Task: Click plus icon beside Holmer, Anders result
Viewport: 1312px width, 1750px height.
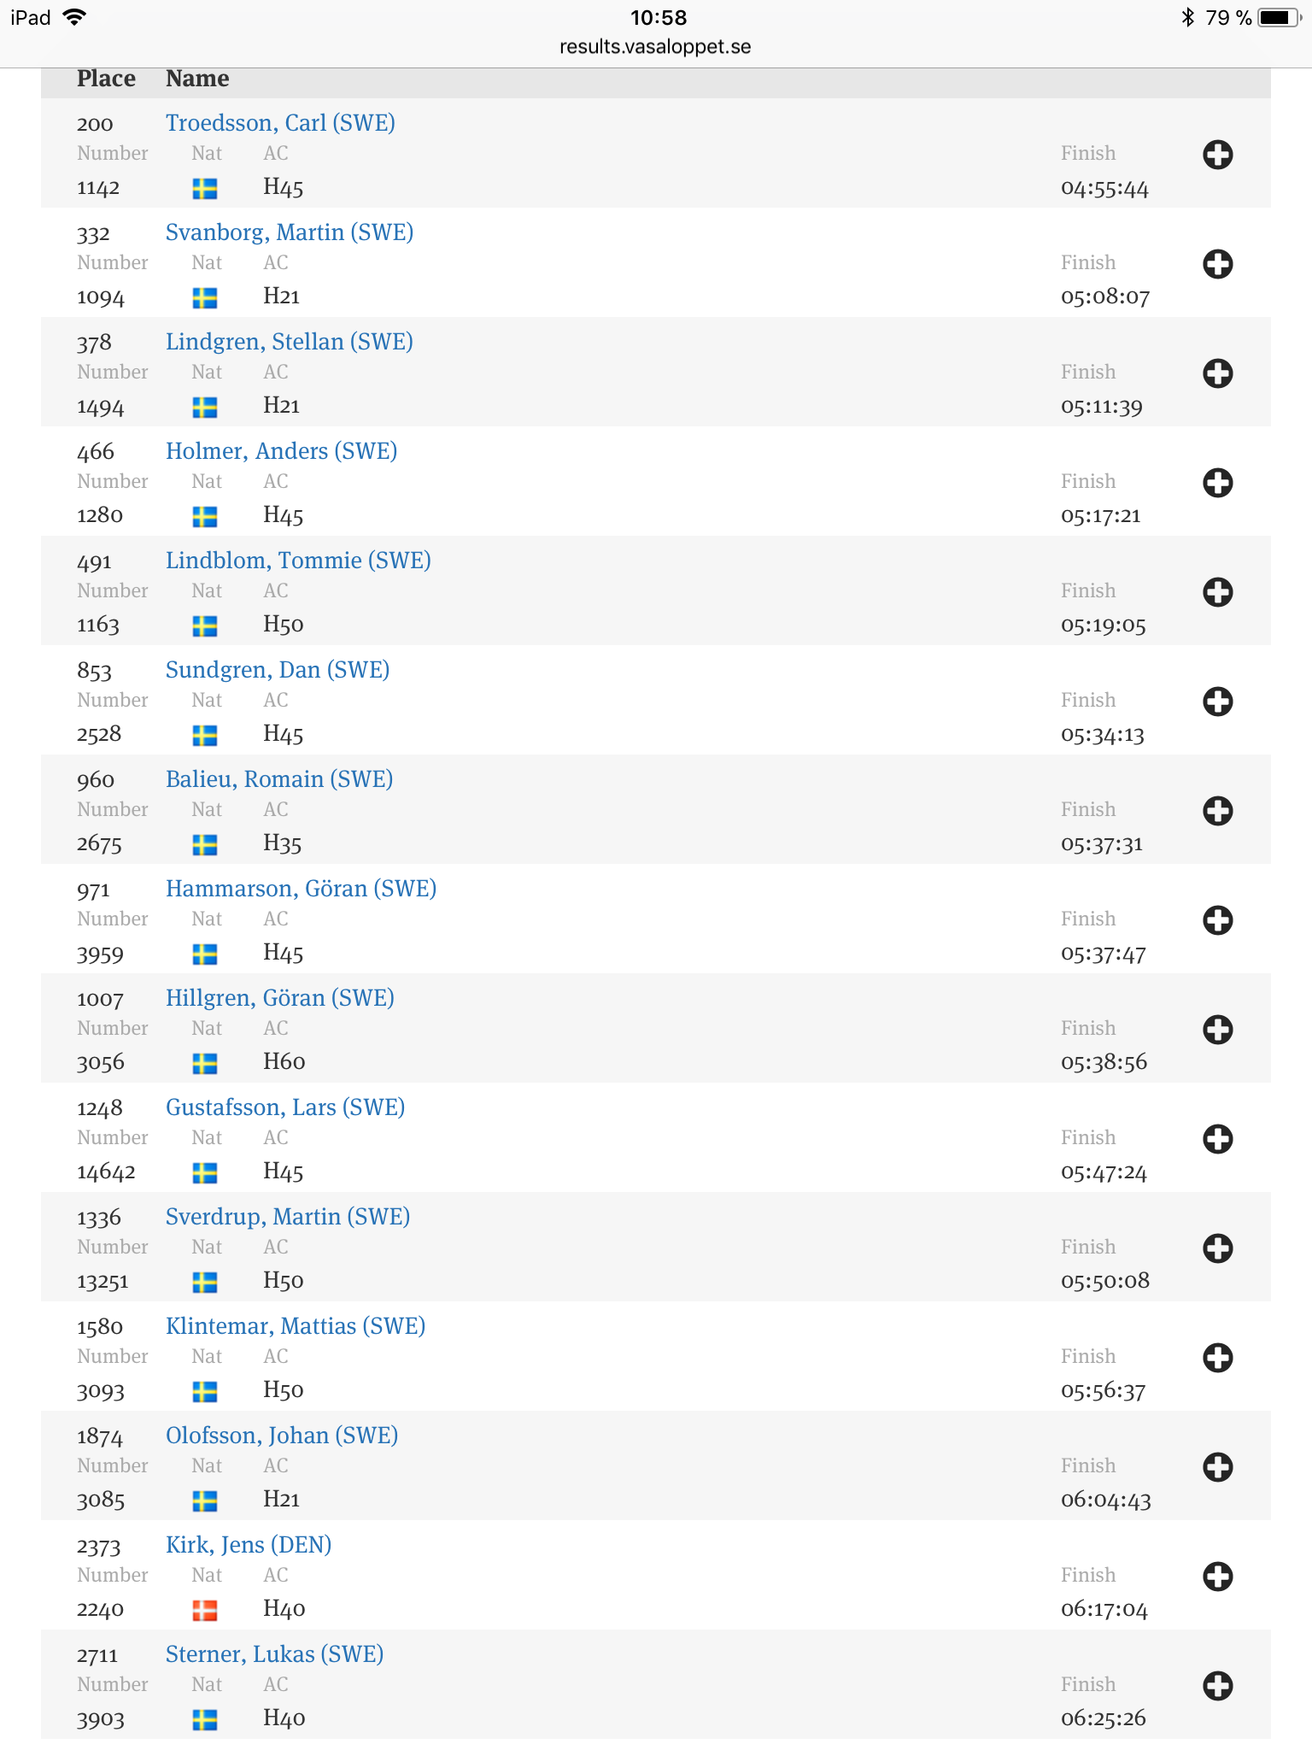Action: click(x=1217, y=483)
